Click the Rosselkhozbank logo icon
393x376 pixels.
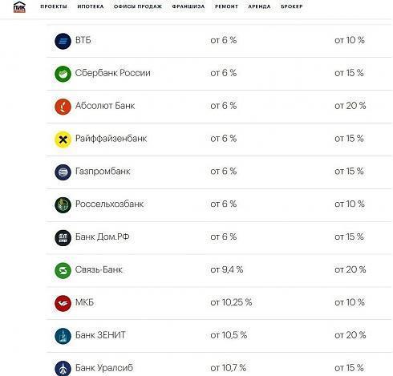point(63,205)
